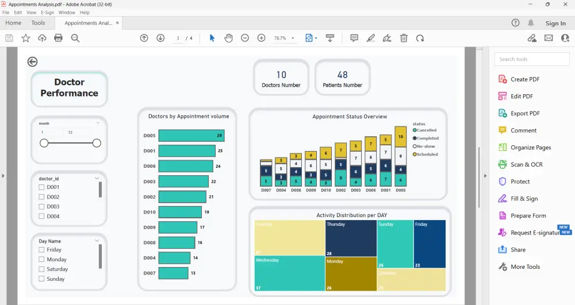Viewport: 575px width, 305px height.
Task: Send file by email envelope icon
Action: tap(549, 38)
